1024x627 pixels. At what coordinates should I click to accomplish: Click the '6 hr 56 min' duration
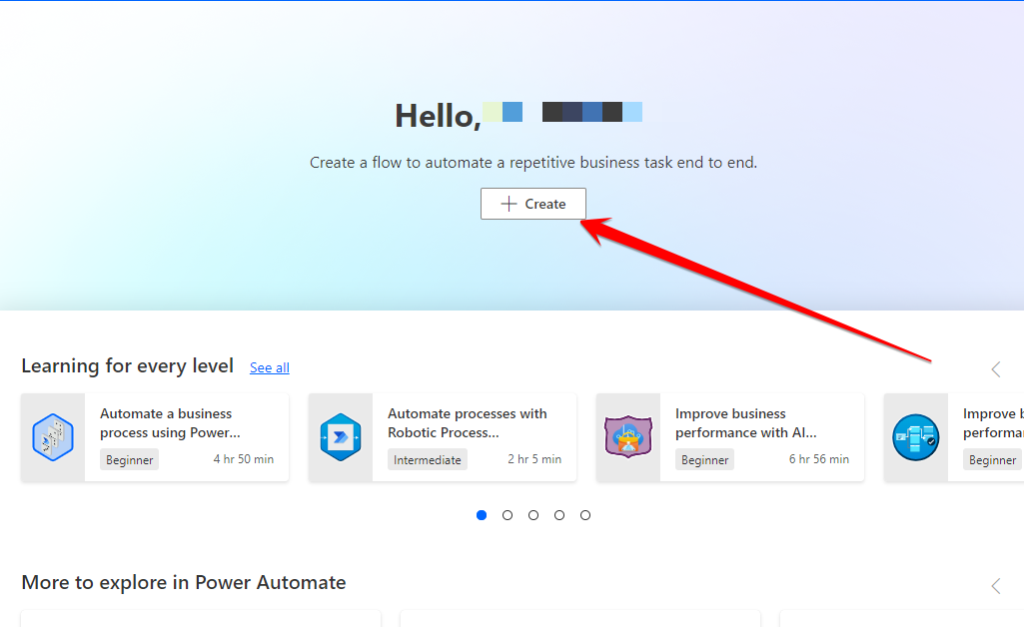(x=819, y=459)
